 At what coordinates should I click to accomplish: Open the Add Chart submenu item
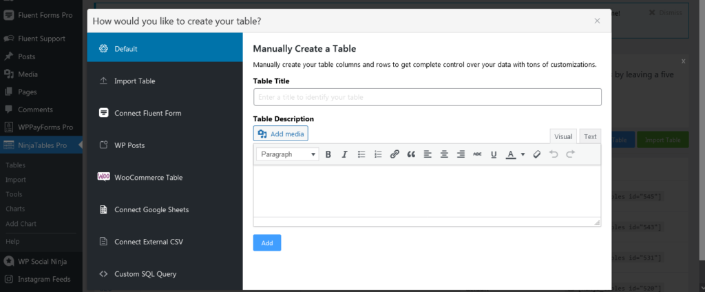[x=21, y=224]
